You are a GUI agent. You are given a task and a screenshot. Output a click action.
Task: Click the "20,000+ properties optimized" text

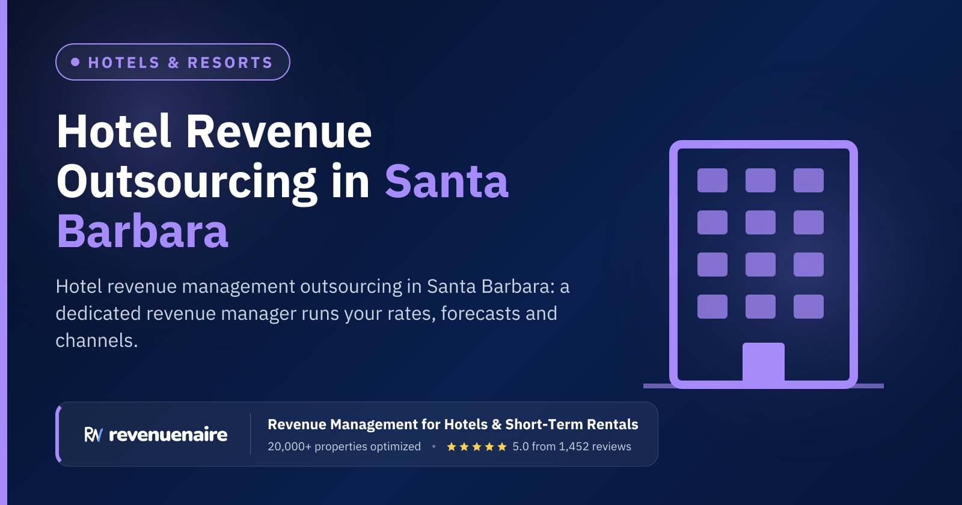344,447
